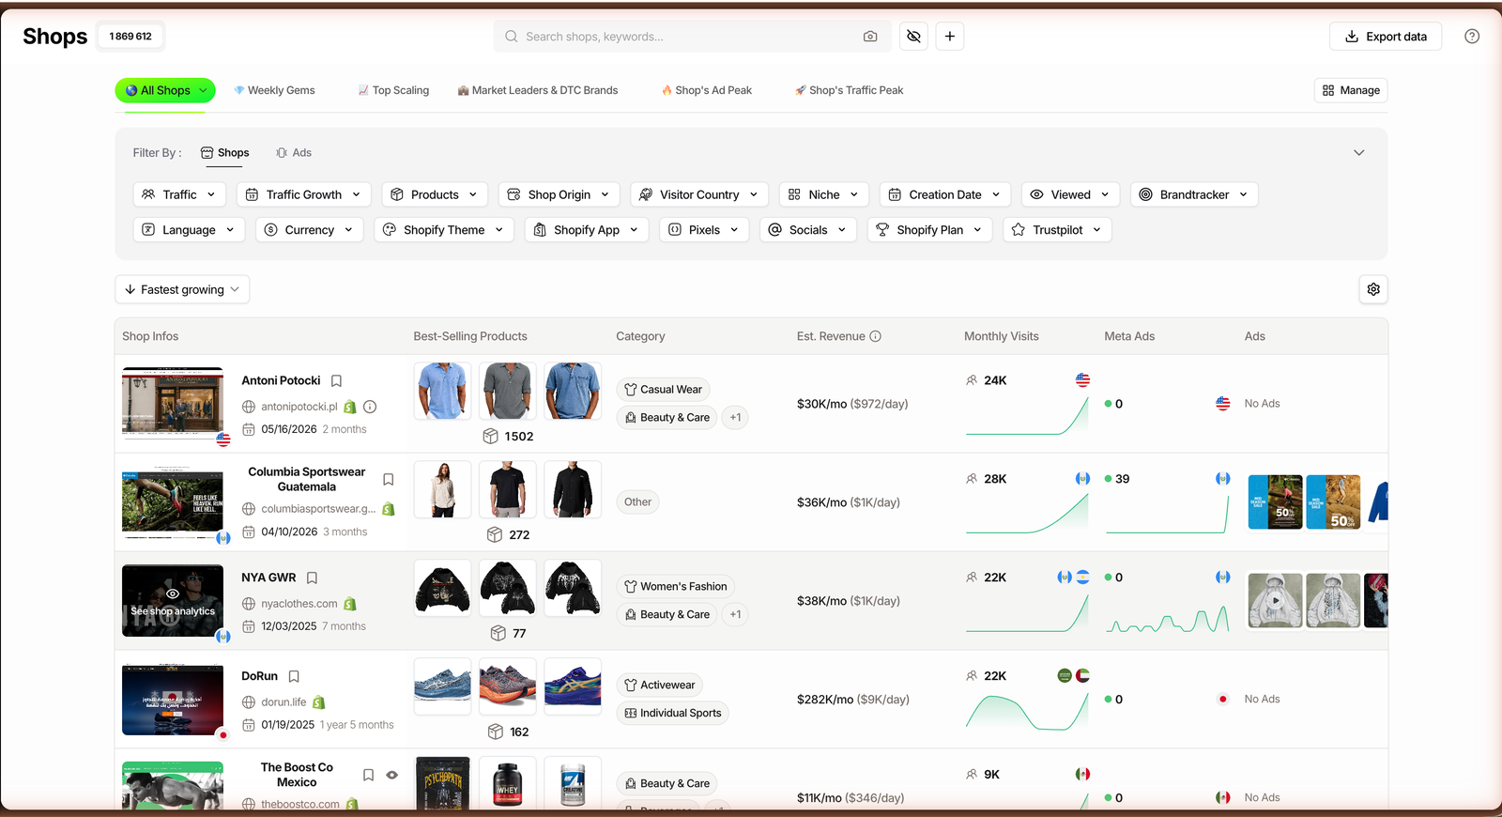The height and width of the screenshot is (817, 1502).
Task: Click the Export data button
Action: (1386, 37)
